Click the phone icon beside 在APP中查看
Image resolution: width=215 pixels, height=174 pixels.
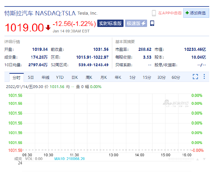pyautogui.click(x=154, y=13)
